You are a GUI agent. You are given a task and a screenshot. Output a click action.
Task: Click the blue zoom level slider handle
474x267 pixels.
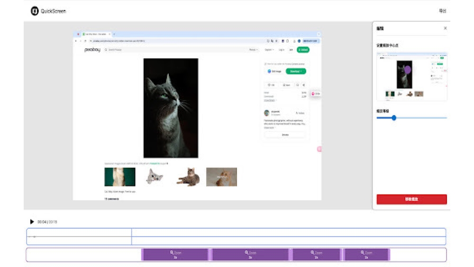pos(393,118)
